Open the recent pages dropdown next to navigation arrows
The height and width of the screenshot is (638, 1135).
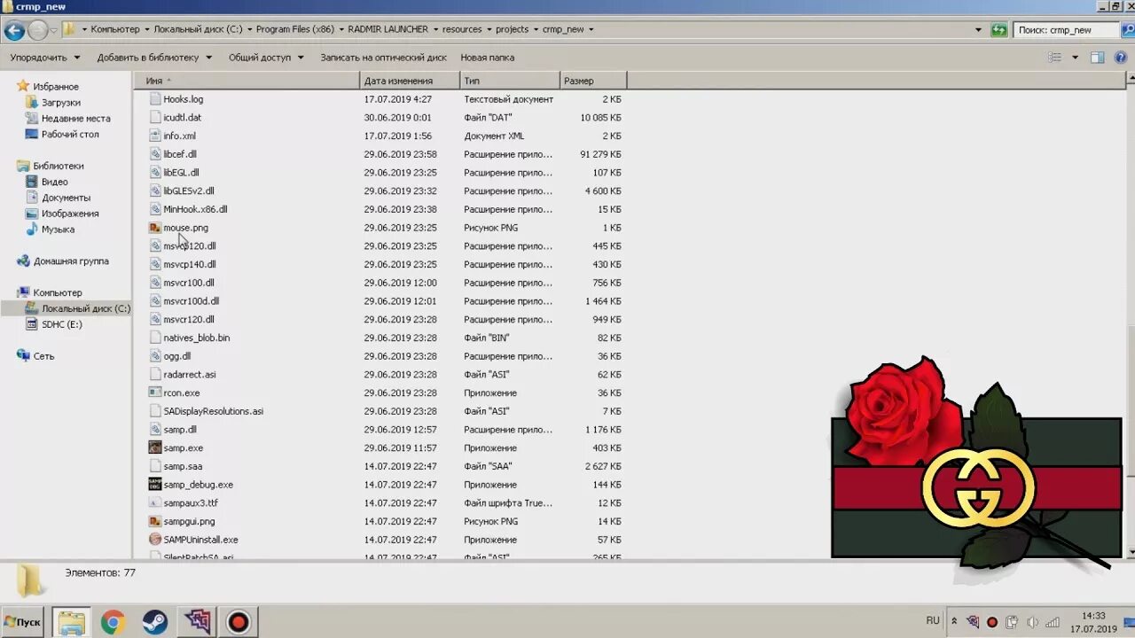coord(53,30)
